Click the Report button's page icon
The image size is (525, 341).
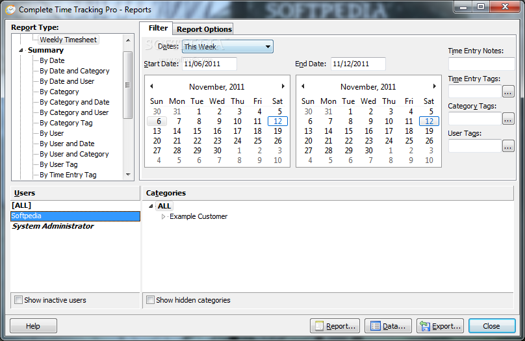coord(320,325)
